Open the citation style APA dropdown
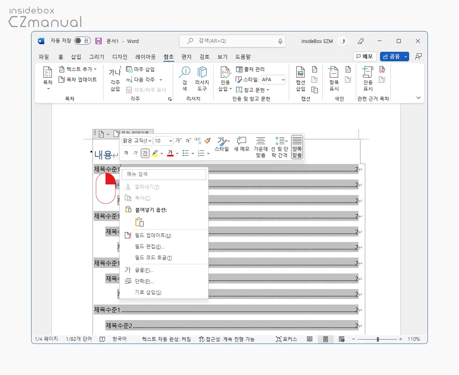The image size is (459, 375). pos(273,80)
